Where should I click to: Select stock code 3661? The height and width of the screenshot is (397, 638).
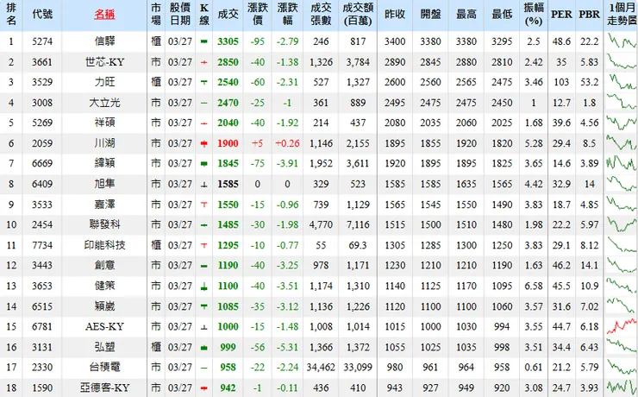tap(42, 62)
